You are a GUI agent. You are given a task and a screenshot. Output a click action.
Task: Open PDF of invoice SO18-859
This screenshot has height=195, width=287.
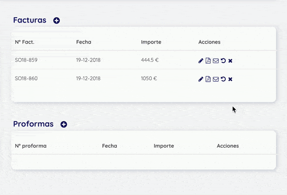[208, 61]
